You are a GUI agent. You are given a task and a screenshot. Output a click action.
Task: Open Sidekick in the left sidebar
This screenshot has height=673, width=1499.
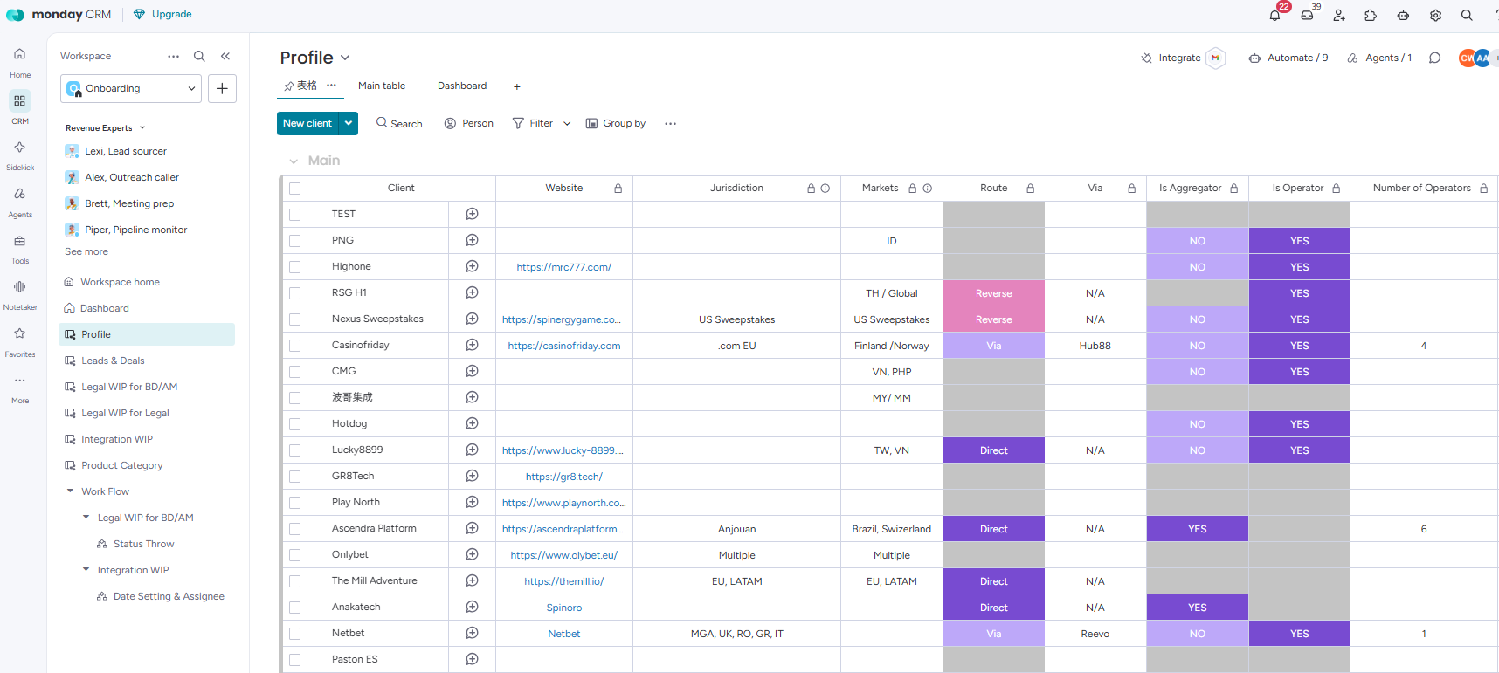click(x=20, y=155)
